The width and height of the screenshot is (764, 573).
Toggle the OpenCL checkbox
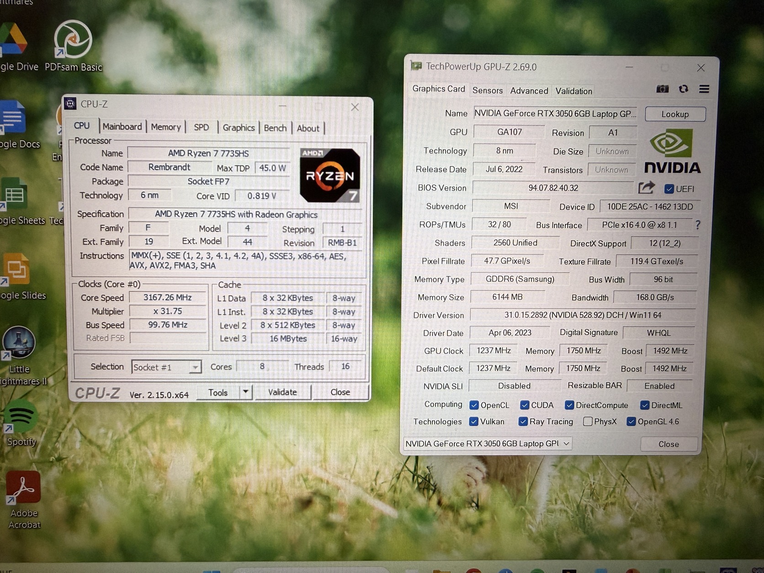474,405
